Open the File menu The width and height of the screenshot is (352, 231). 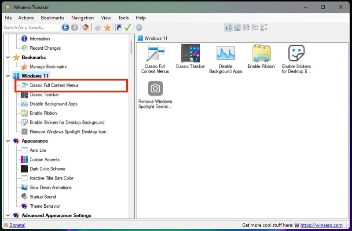[8, 18]
